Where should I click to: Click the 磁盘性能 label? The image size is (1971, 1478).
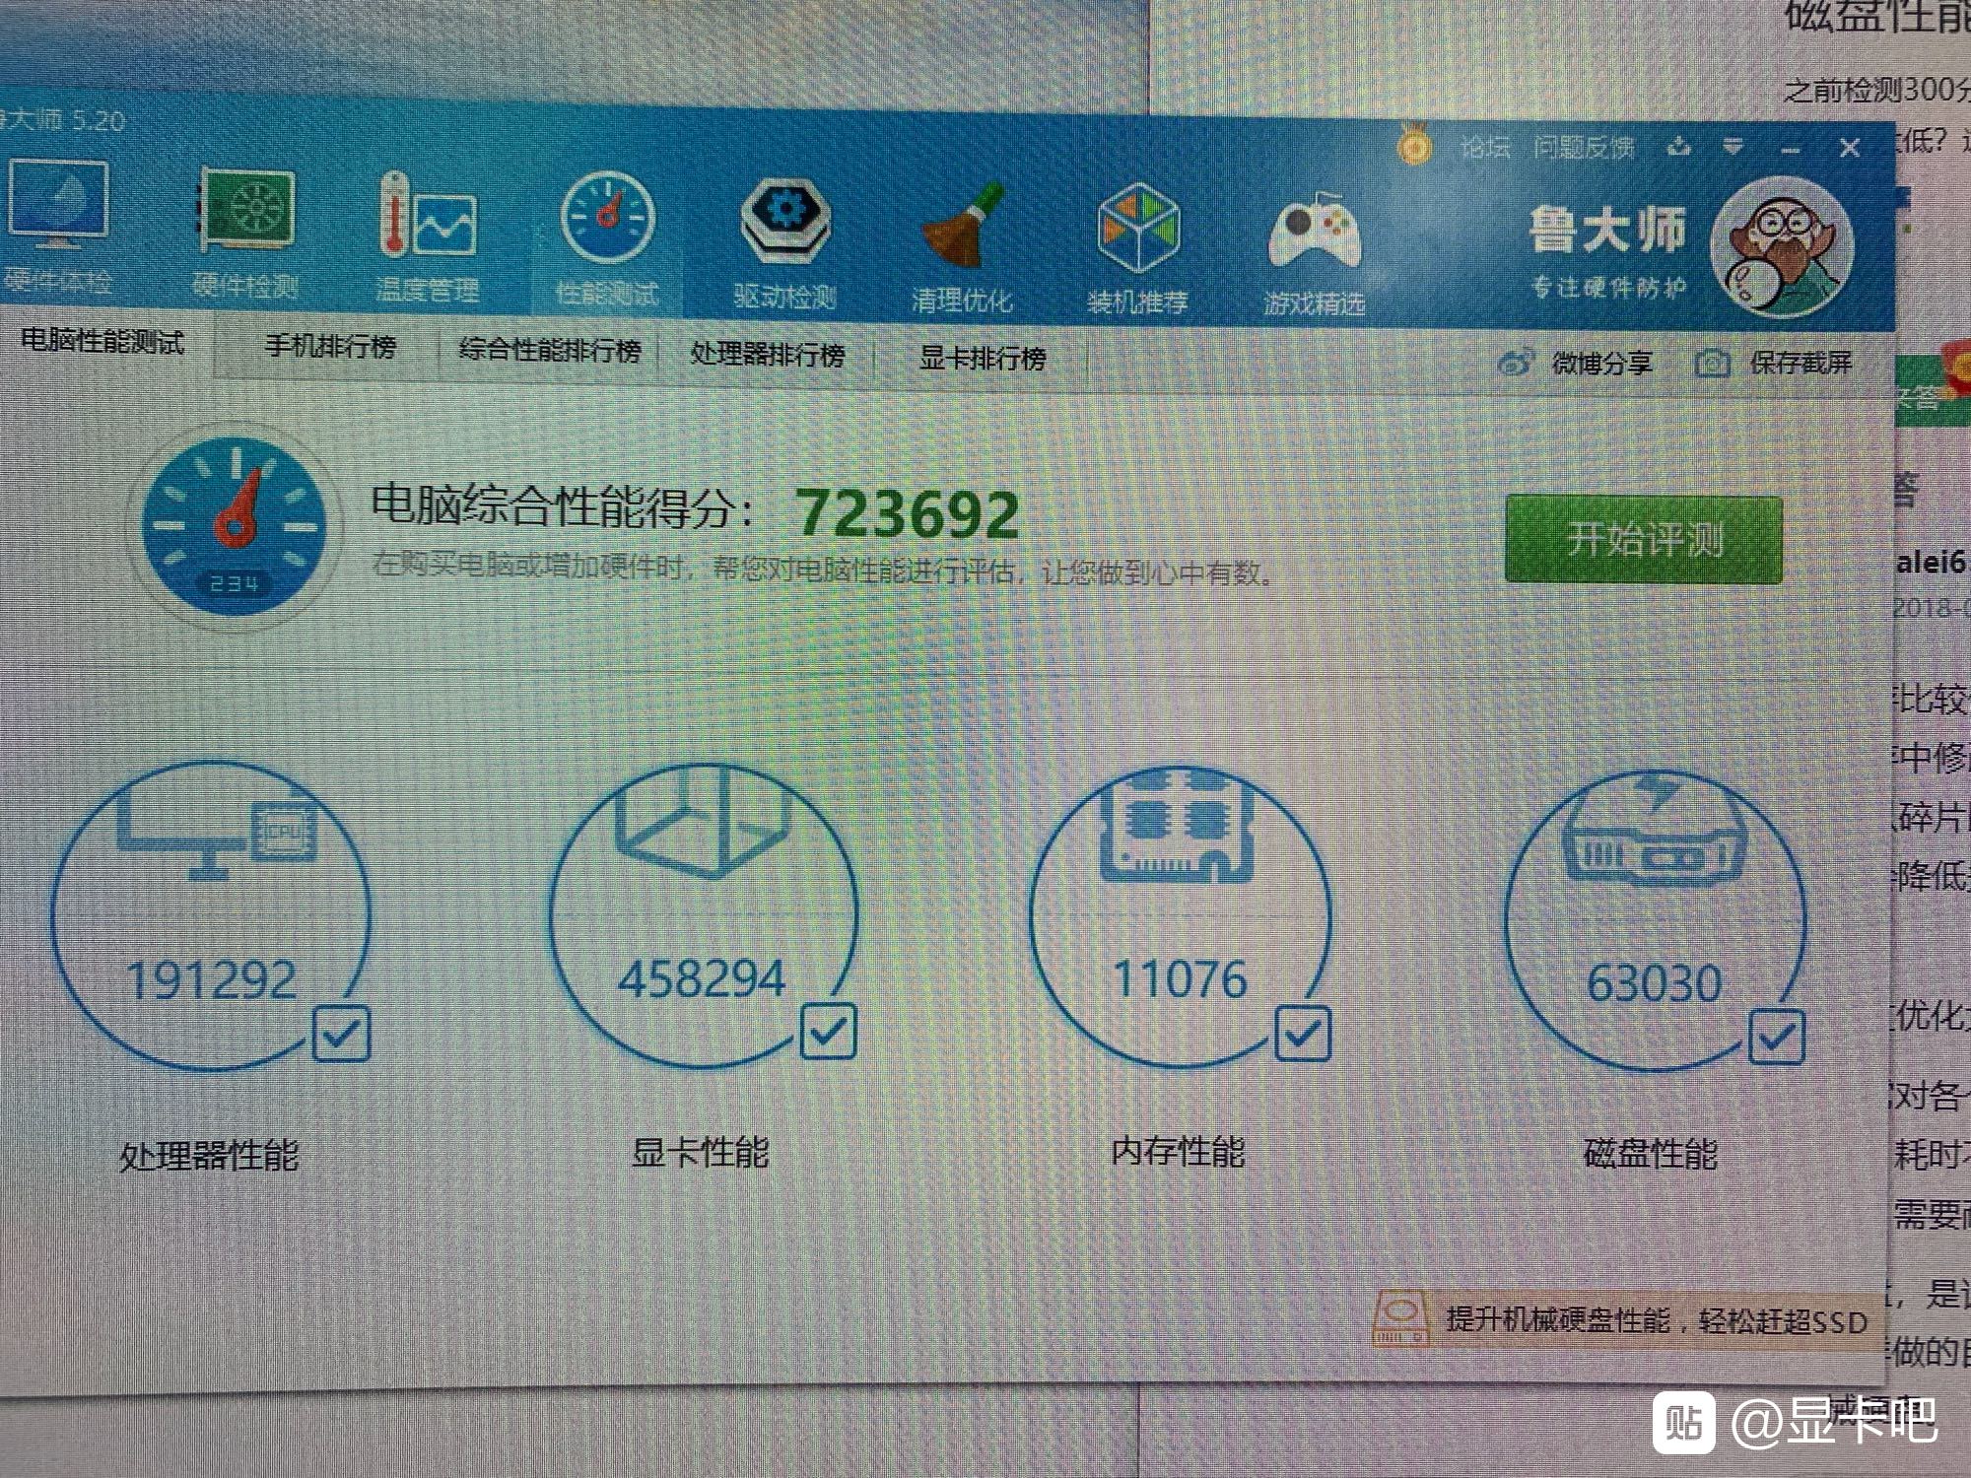coord(1651,1153)
